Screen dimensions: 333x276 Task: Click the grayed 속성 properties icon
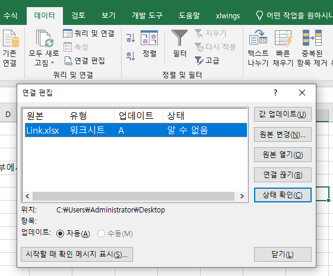(68, 47)
